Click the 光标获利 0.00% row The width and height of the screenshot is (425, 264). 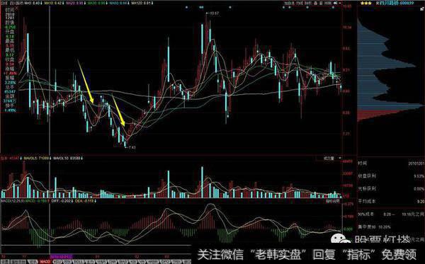point(391,189)
